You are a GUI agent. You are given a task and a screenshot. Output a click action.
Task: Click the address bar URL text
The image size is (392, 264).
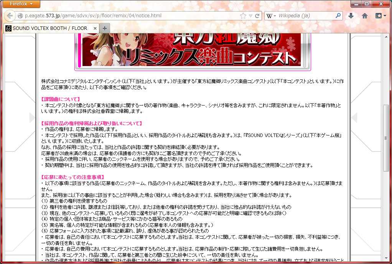coord(93,16)
